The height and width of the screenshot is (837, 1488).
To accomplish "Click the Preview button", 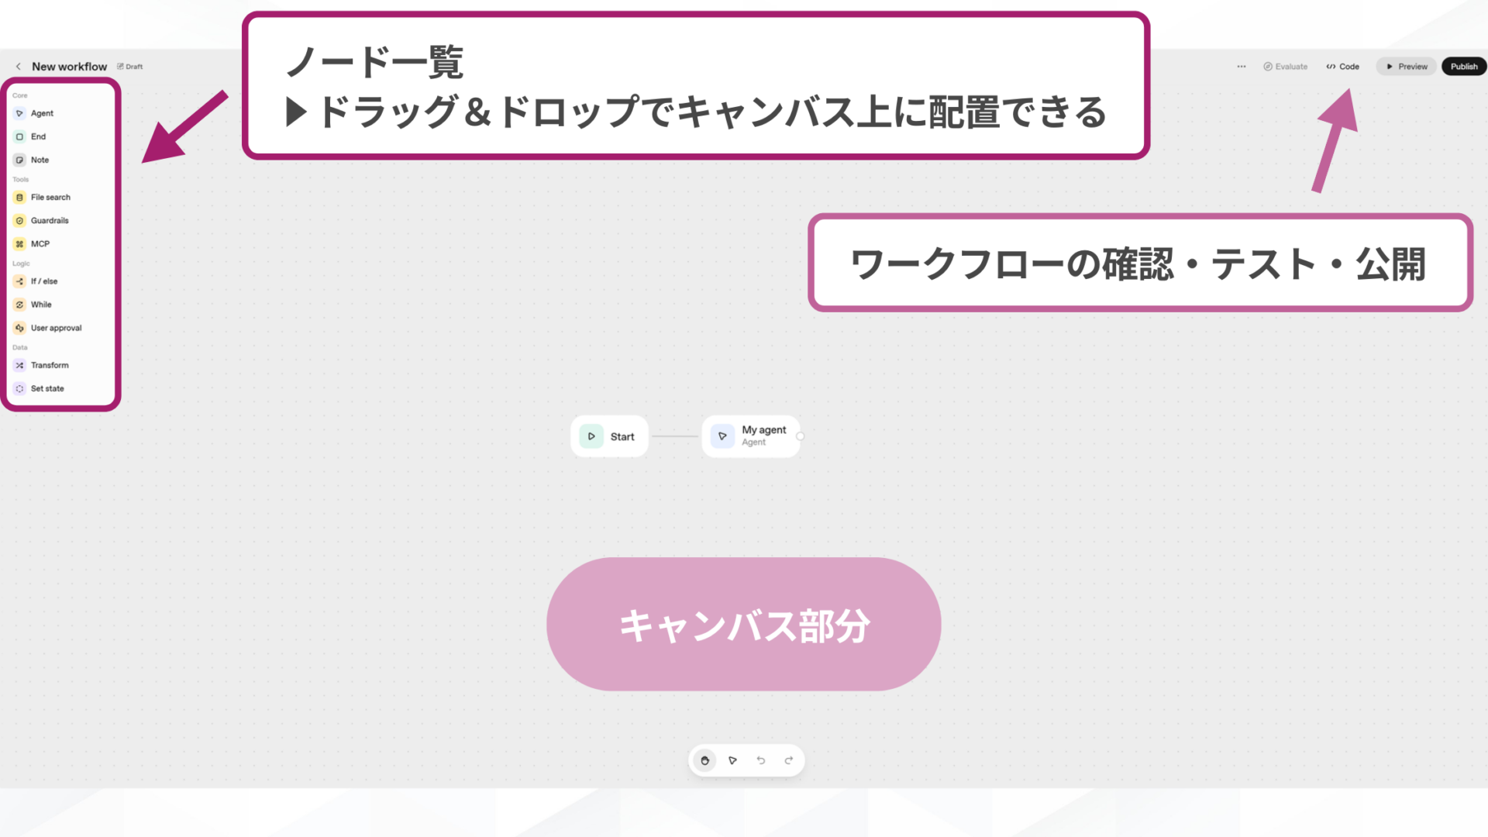I will pos(1406,66).
